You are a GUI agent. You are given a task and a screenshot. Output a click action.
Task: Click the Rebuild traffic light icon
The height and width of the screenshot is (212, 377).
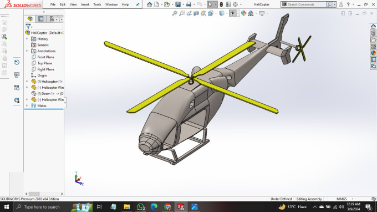point(221,4)
